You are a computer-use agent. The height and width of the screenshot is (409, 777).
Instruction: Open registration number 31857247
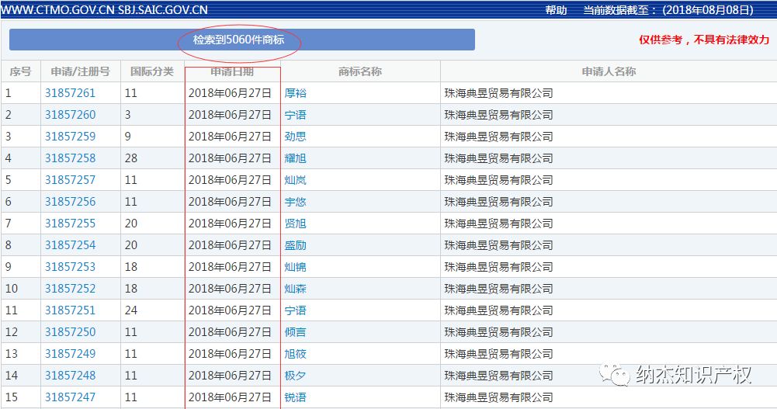[x=70, y=397]
